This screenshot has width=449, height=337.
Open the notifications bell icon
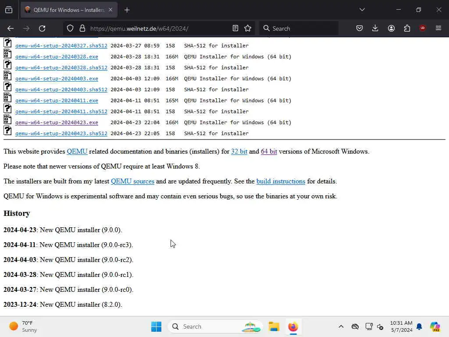pyautogui.click(x=419, y=326)
